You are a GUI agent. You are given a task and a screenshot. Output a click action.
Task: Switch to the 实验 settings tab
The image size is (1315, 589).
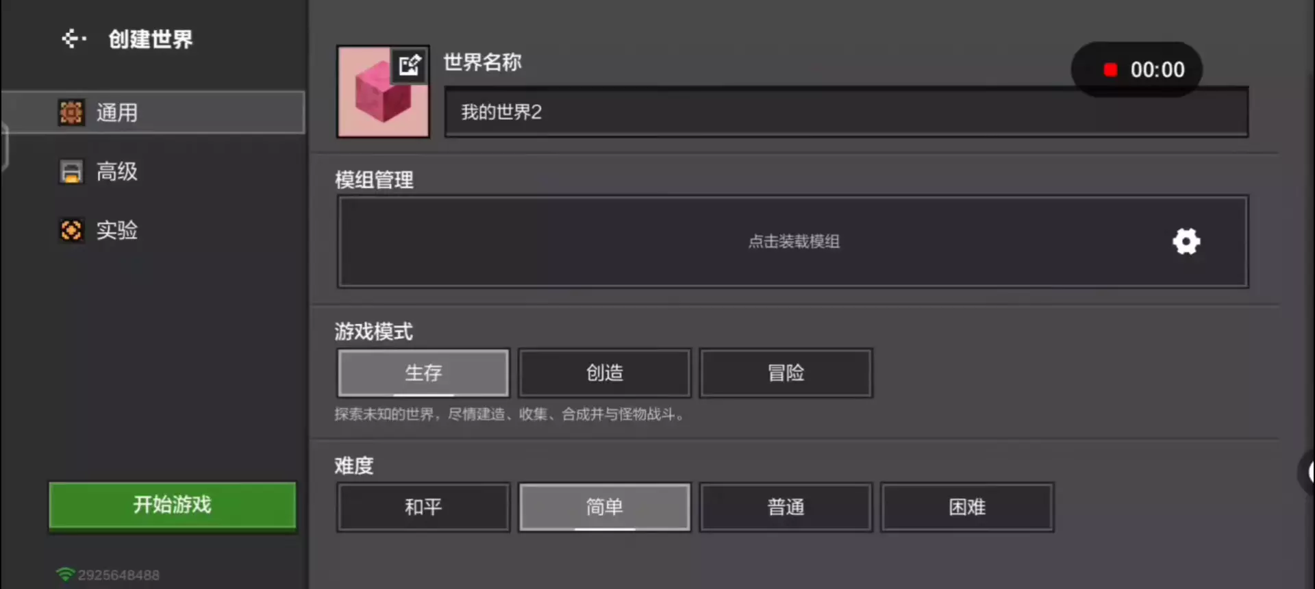coord(153,230)
